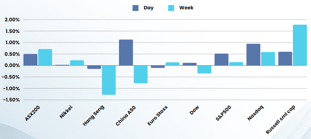311x139 pixels.
Task: Click the Nikkei axis label
Action: [66, 112]
